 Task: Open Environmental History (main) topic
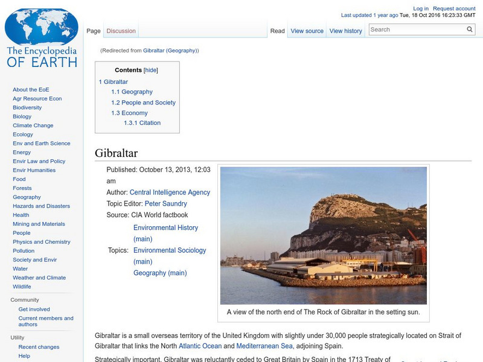165,233
